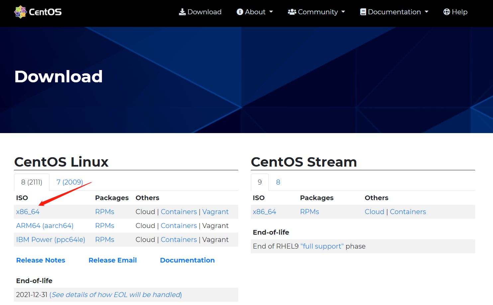Click the large Download banner title
The width and height of the screenshot is (493, 305).
coord(58,76)
